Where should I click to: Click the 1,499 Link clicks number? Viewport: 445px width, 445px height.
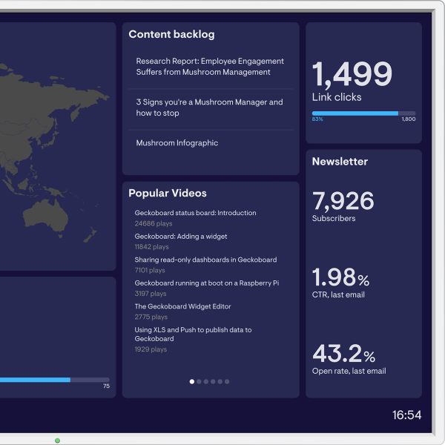[352, 75]
